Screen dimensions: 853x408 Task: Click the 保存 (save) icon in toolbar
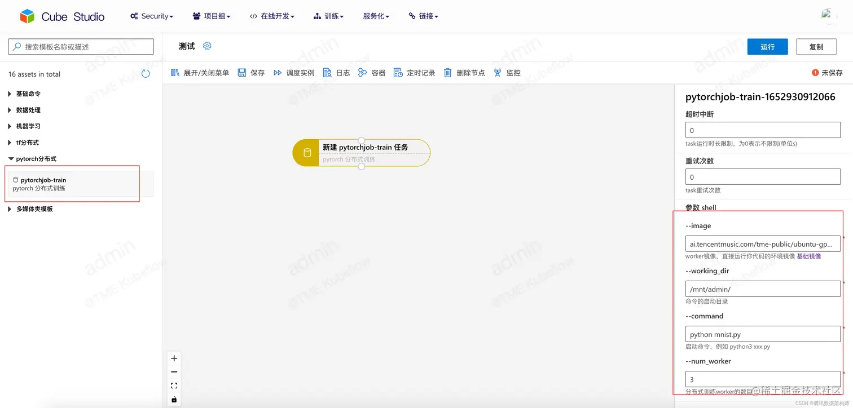click(251, 72)
